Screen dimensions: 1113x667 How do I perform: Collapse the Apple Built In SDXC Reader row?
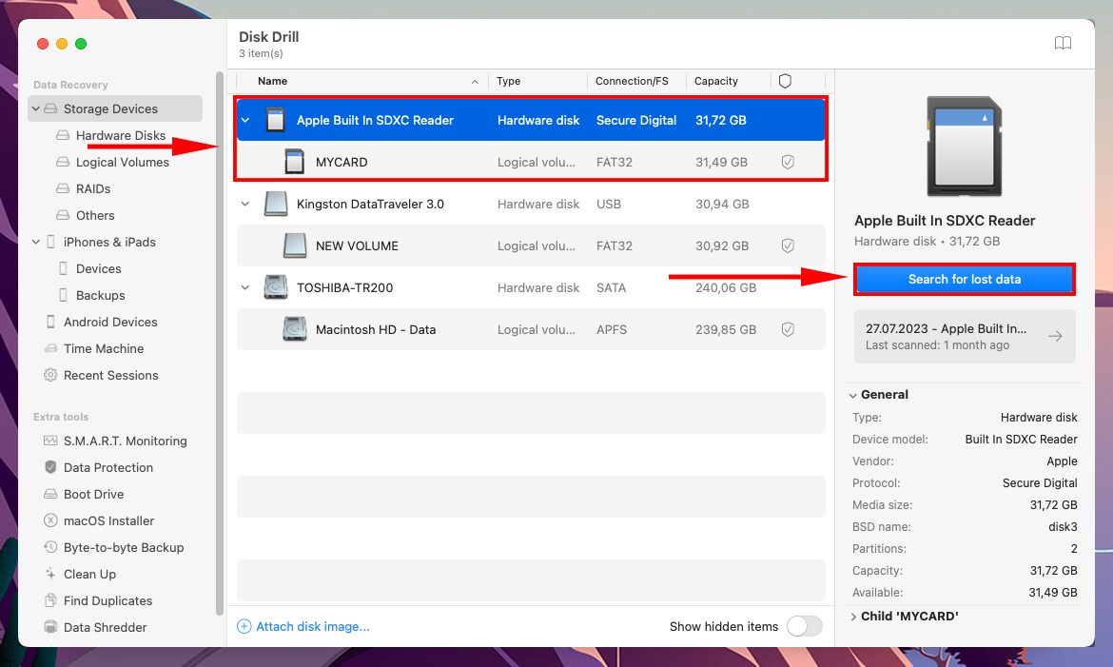[x=245, y=120]
